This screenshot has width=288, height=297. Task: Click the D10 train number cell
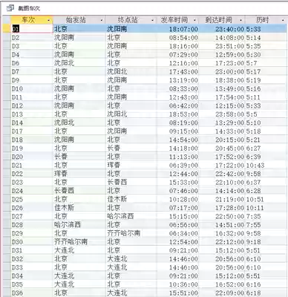pyautogui.click(x=32, y=88)
